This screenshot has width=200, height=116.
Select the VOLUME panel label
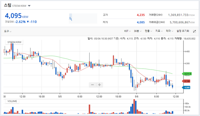click(x=12, y=101)
